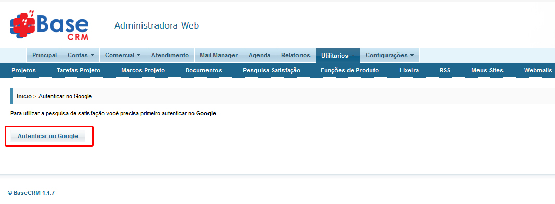The width and height of the screenshot is (555, 204).
Task: Open the Relatorios tab
Action: point(295,55)
